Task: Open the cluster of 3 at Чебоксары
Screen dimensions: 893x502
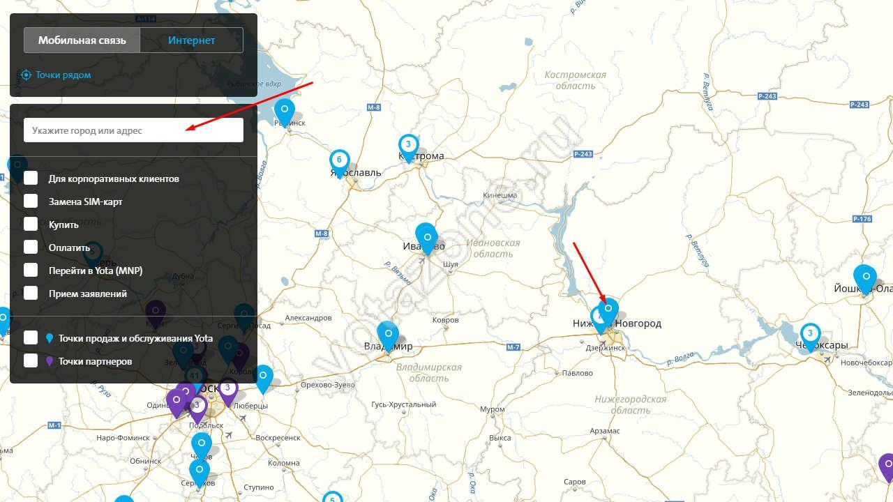Action: pyautogui.click(x=810, y=336)
